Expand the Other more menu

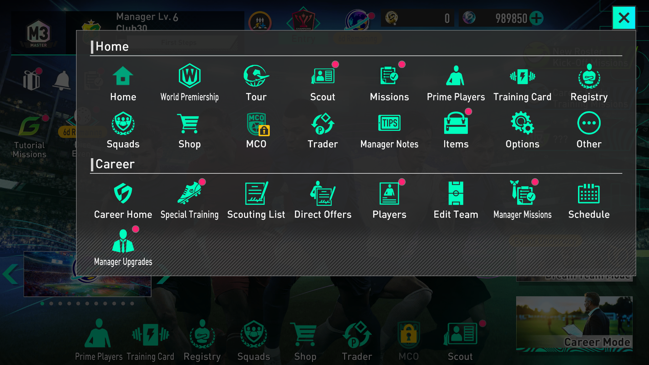tap(589, 123)
